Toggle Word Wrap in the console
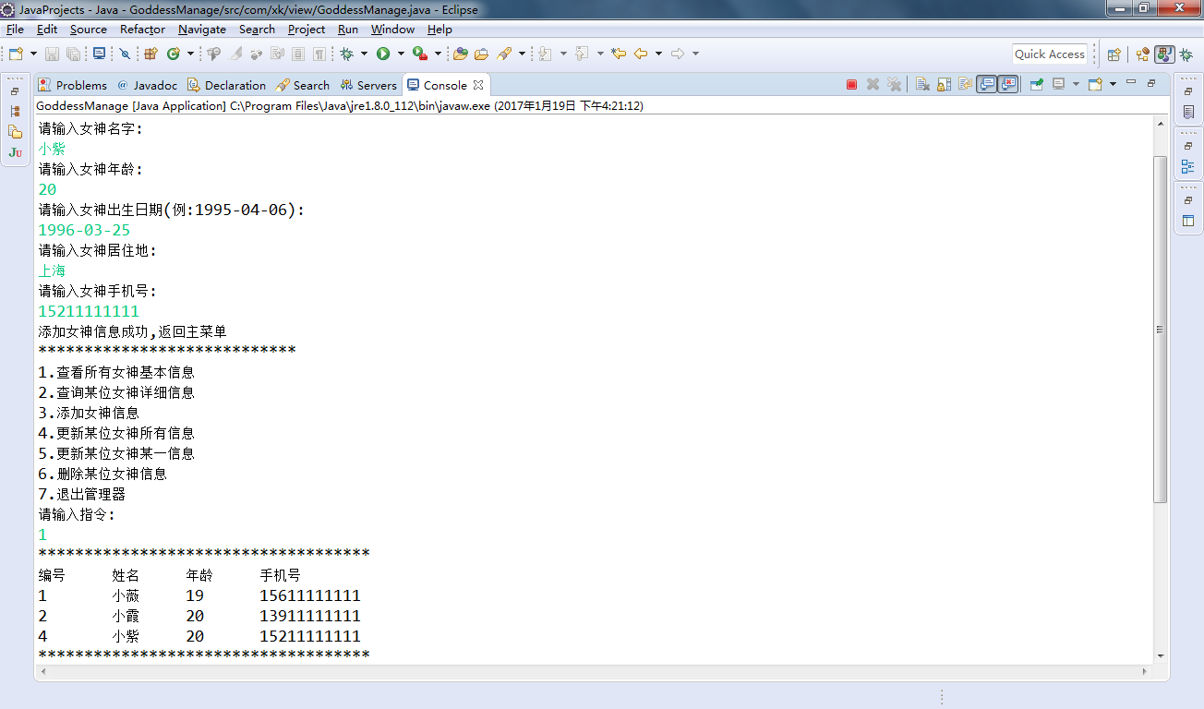 click(x=965, y=85)
